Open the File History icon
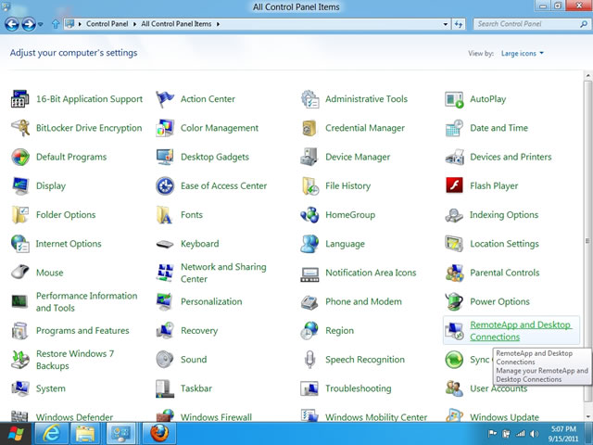This screenshot has width=593, height=445. coord(309,185)
